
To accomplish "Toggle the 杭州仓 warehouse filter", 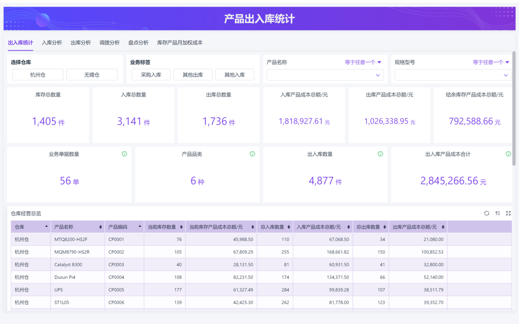I will 38,75.
